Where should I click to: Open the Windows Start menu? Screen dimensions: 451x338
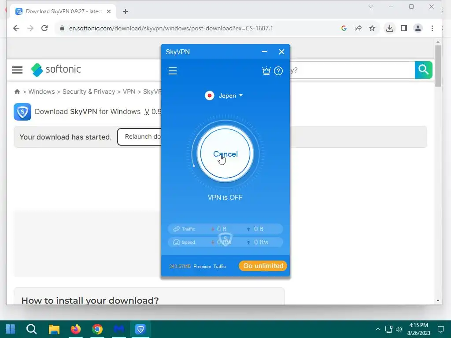pyautogui.click(x=11, y=329)
